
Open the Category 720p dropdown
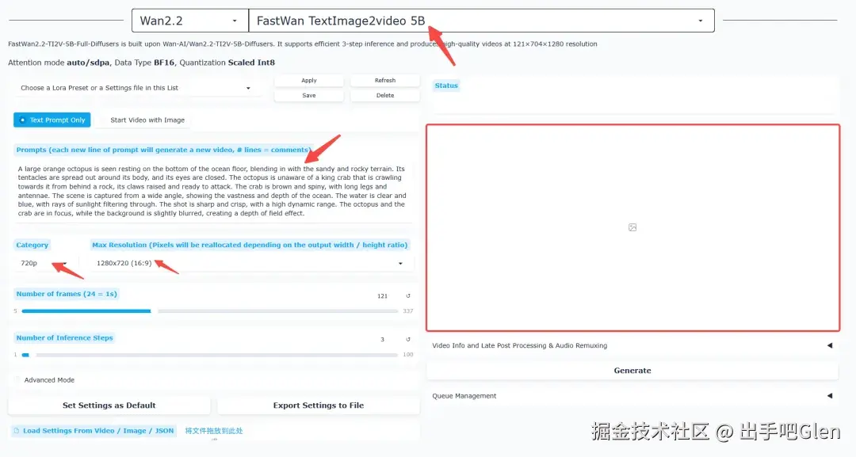44,264
